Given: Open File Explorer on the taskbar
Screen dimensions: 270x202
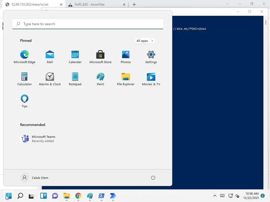Looking at the screenshot, I should [x=67, y=196].
